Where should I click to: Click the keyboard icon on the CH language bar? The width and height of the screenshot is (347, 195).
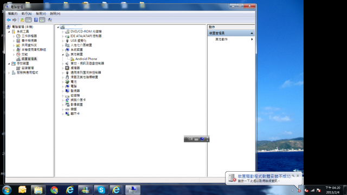click(x=196, y=139)
